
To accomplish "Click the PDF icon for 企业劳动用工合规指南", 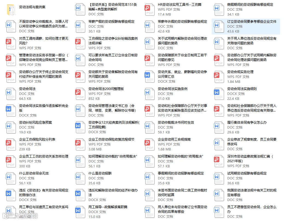I will point(150,144).
